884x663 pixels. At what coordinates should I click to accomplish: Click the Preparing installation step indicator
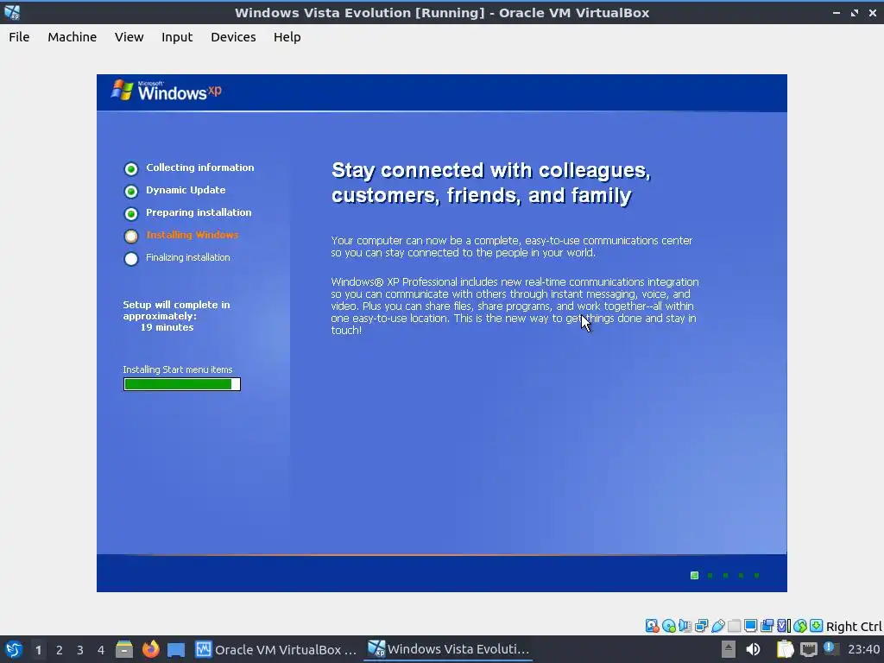(x=131, y=214)
